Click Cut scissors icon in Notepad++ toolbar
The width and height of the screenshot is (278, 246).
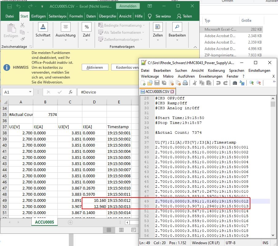[195, 83]
